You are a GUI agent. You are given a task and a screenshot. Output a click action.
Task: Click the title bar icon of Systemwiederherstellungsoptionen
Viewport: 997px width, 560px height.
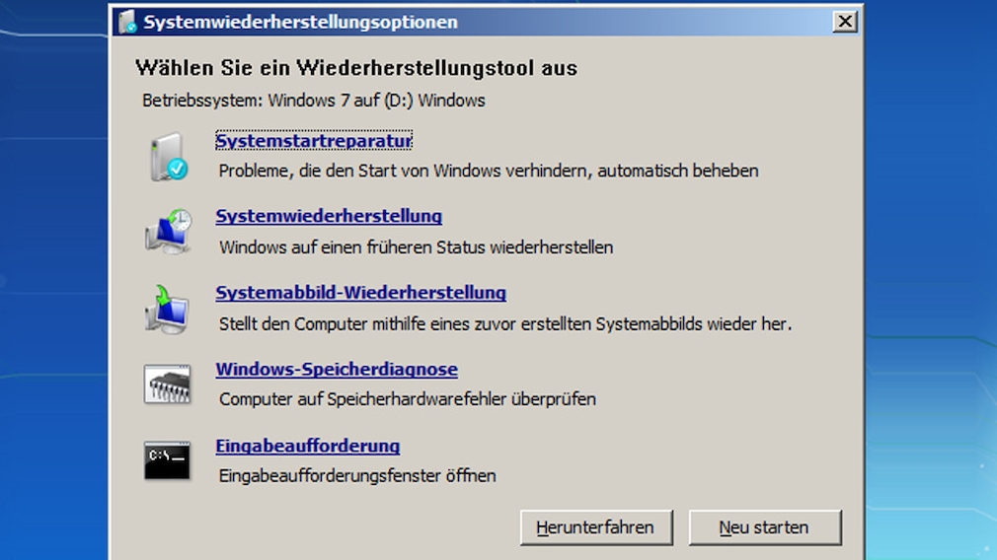[x=127, y=22]
